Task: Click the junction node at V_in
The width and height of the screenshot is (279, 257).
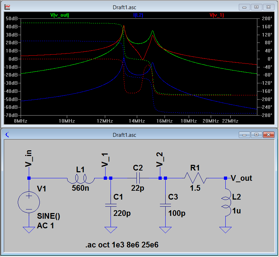Action: point(29,178)
